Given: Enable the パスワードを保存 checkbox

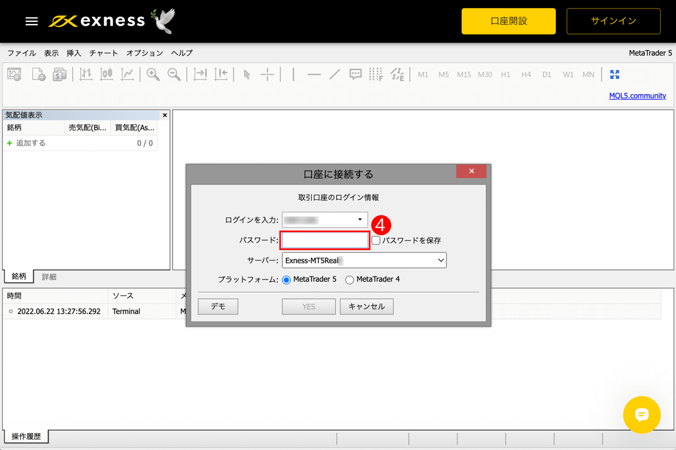Looking at the screenshot, I should click(x=375, y=240).
